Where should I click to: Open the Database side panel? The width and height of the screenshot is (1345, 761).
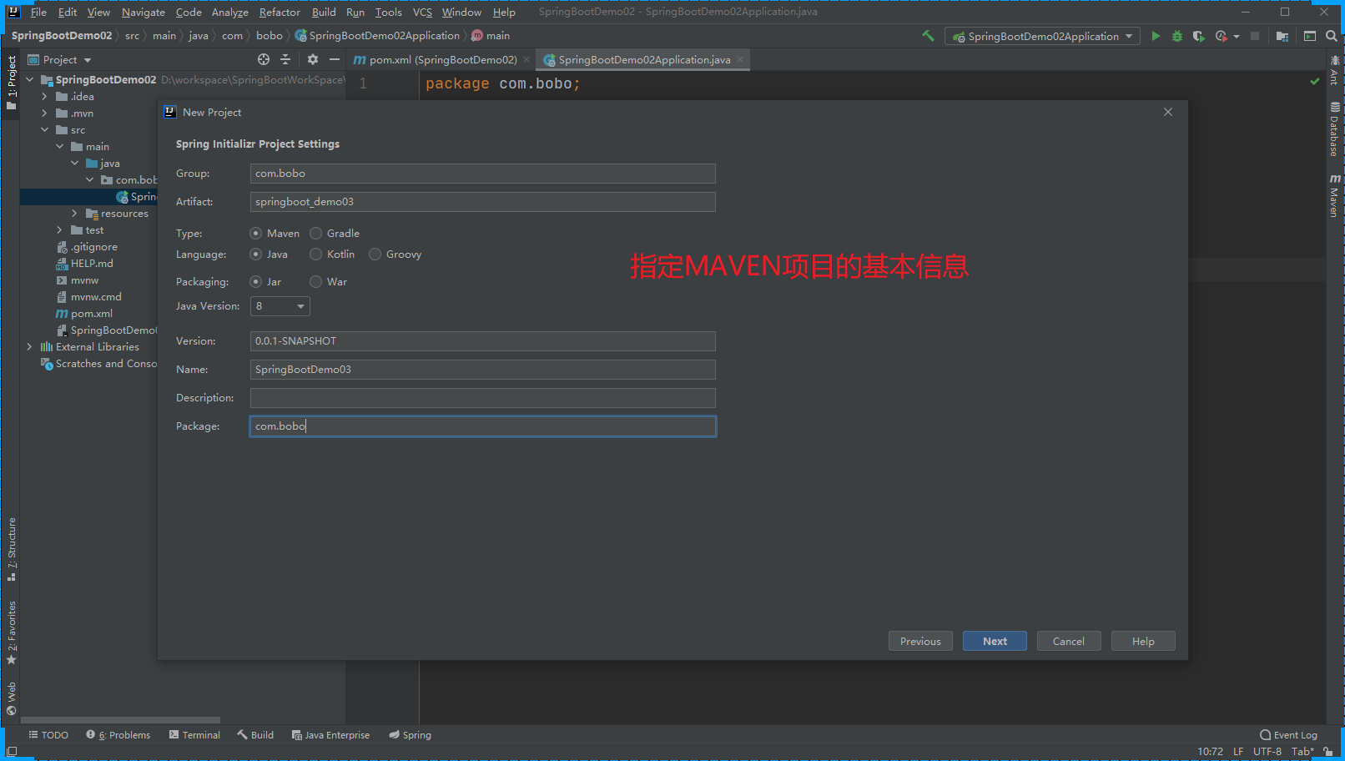point(1335,129)
